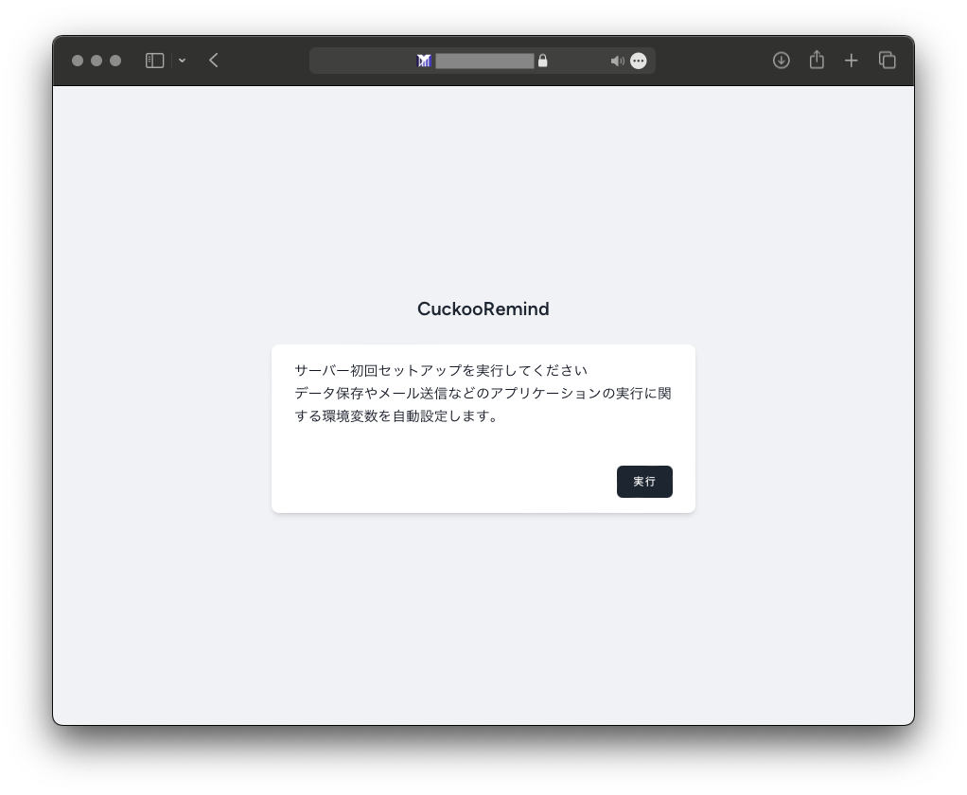This screenshot has height=795, width=967.
Task: Minimize the Safari window
Action: point(97,61)
